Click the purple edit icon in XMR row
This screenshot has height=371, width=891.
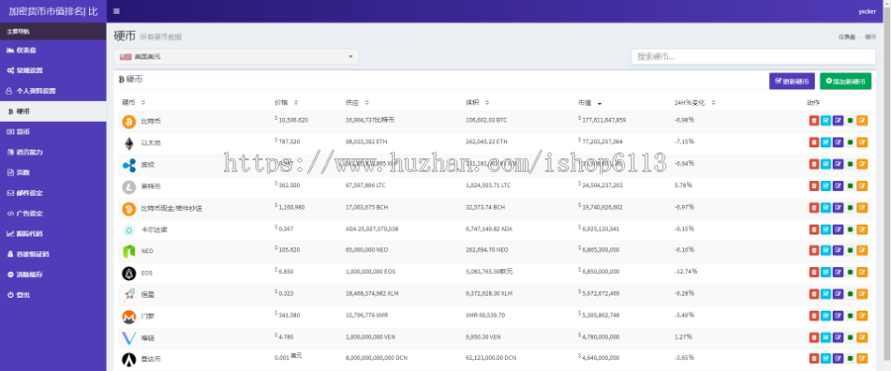coord(838,316)
